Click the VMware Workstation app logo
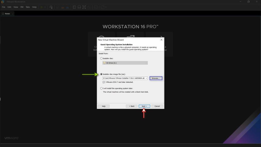Screen dimensions: 261x147 [x=3, y=2]
